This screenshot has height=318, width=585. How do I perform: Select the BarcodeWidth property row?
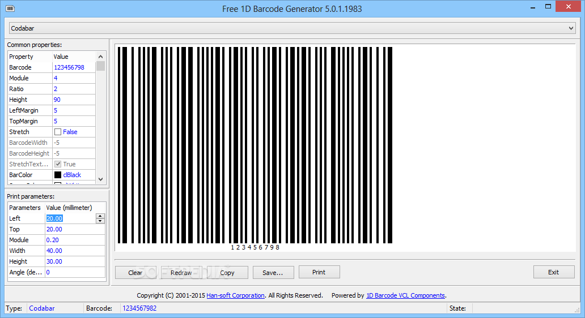[x=52, y=143]
